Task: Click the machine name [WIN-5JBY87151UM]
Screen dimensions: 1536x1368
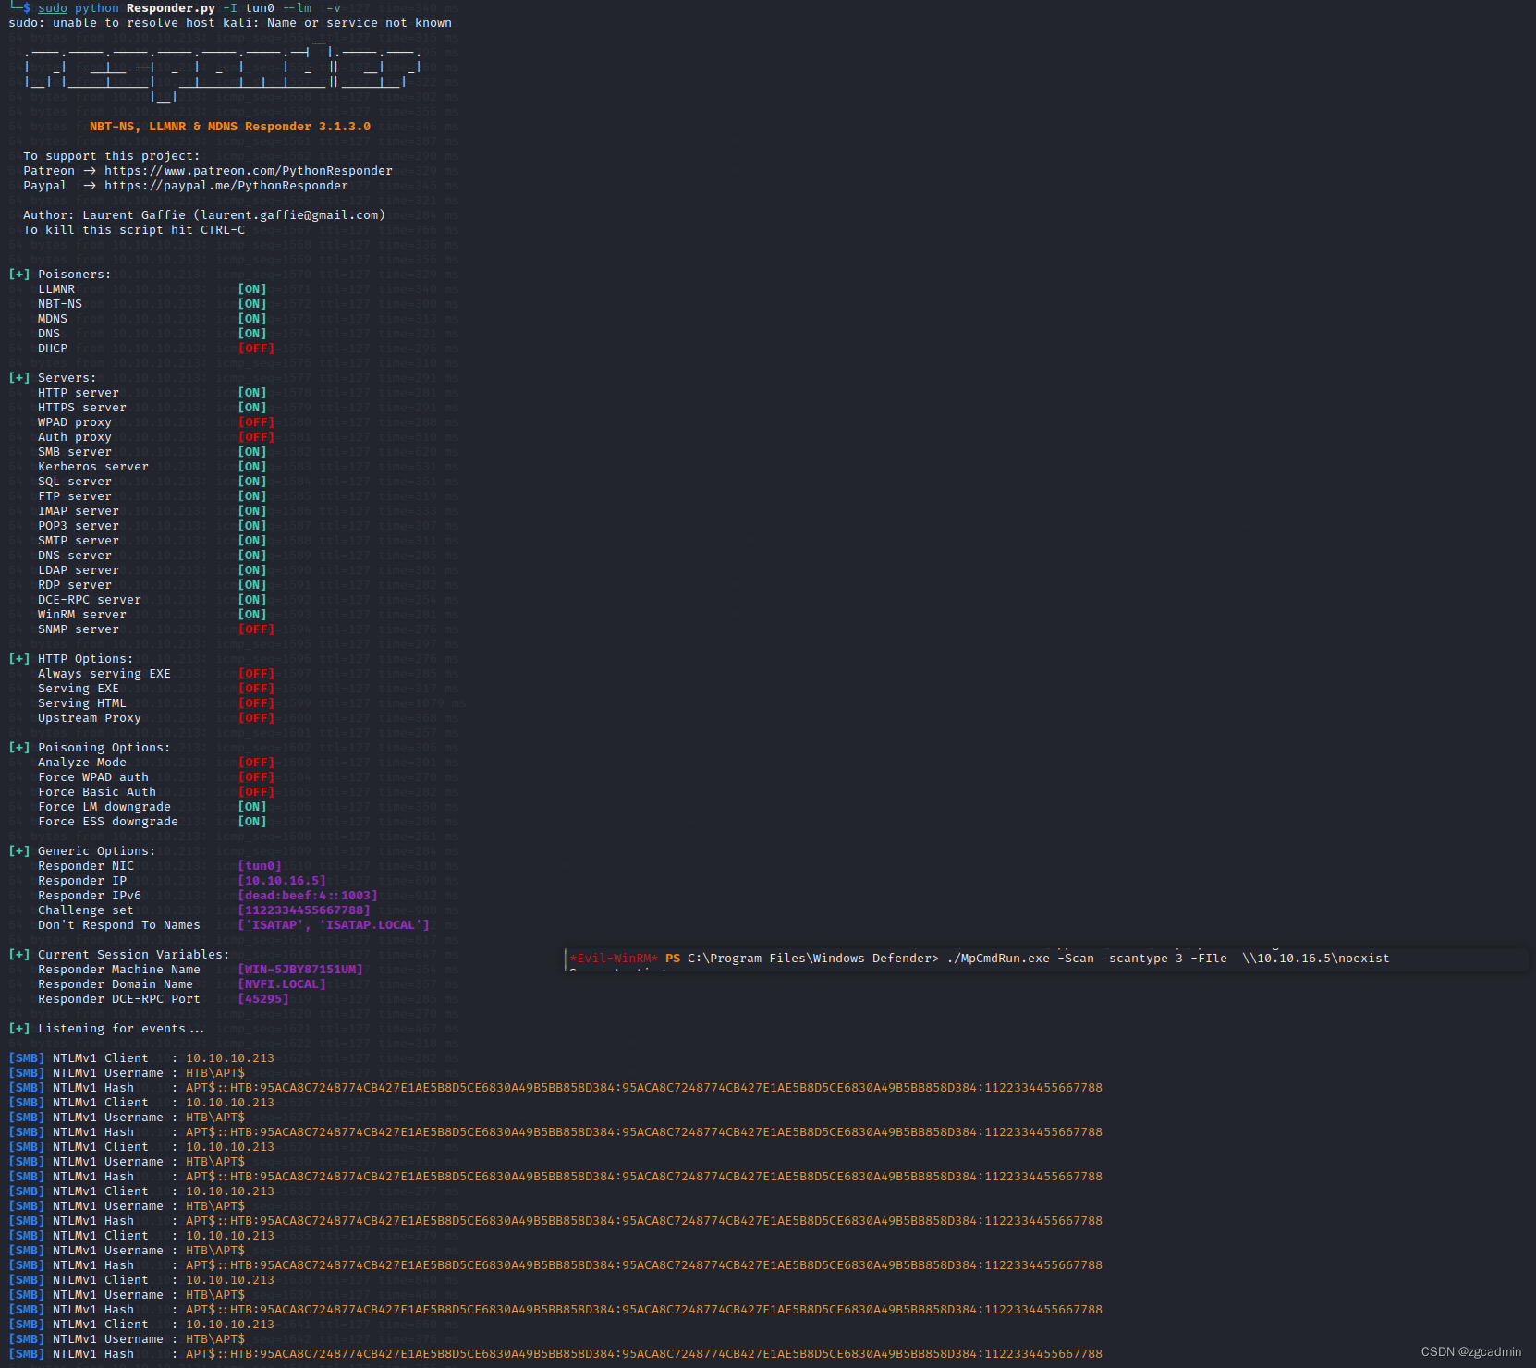Action: 300,970
